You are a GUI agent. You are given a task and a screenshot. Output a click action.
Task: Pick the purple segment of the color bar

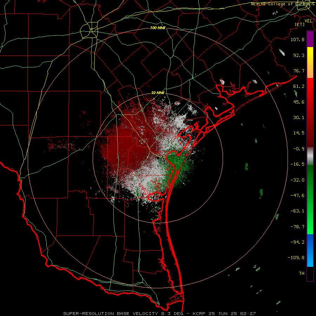coord(310,39)
